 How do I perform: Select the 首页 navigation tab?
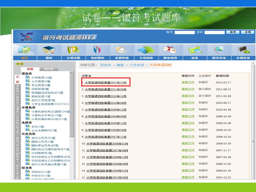[25, 58]
